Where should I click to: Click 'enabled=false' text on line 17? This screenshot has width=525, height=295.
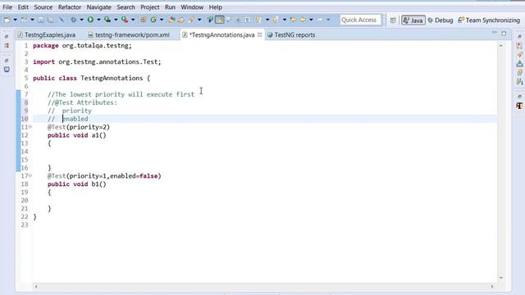tap(134, 176)
